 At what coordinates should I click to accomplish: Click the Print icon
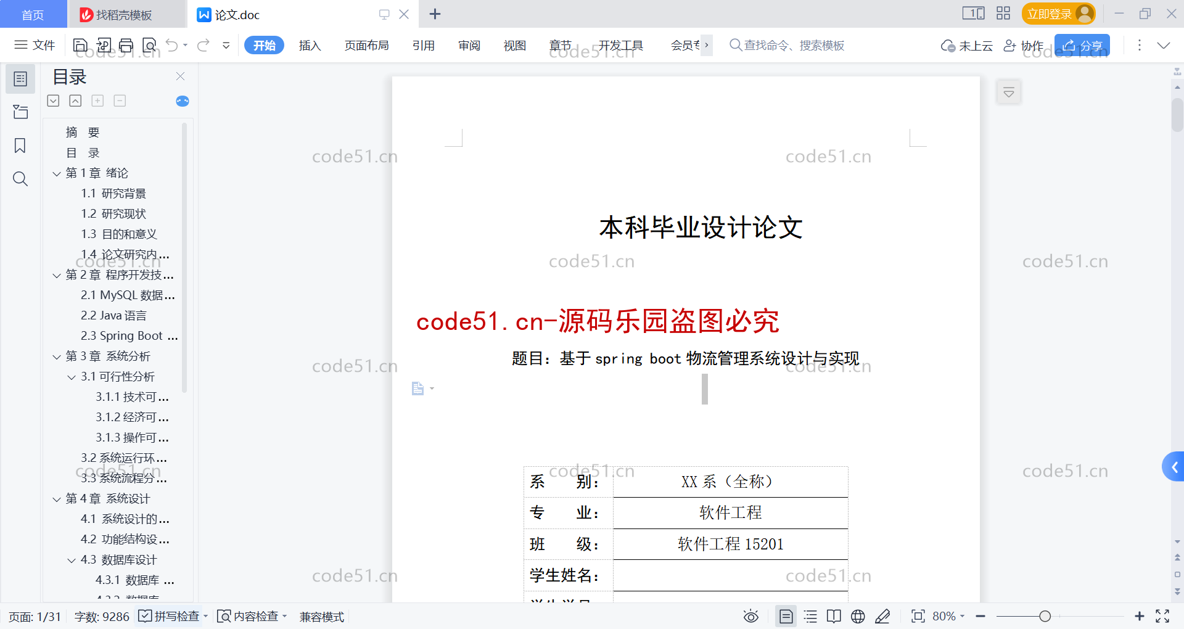126,45
